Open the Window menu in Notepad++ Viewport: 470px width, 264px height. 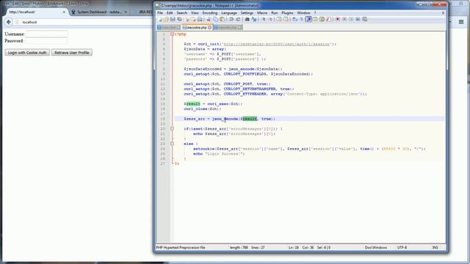pos(303,13)
